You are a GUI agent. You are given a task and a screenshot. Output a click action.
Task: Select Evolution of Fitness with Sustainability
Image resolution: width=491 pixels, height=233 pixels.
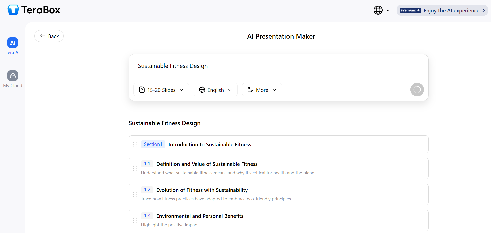202,190
